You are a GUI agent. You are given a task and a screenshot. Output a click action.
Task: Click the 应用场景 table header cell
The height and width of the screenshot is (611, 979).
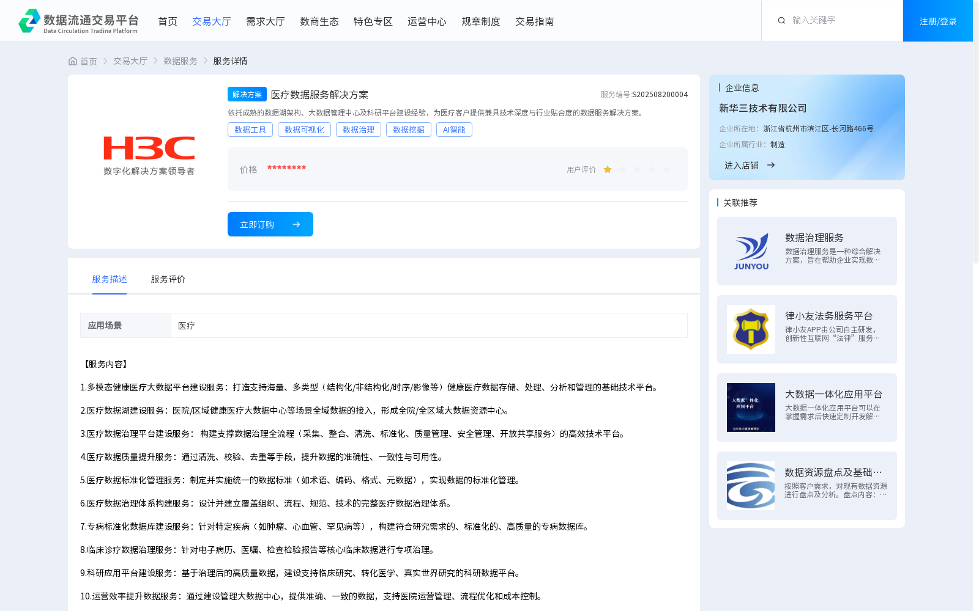point(125,326)
